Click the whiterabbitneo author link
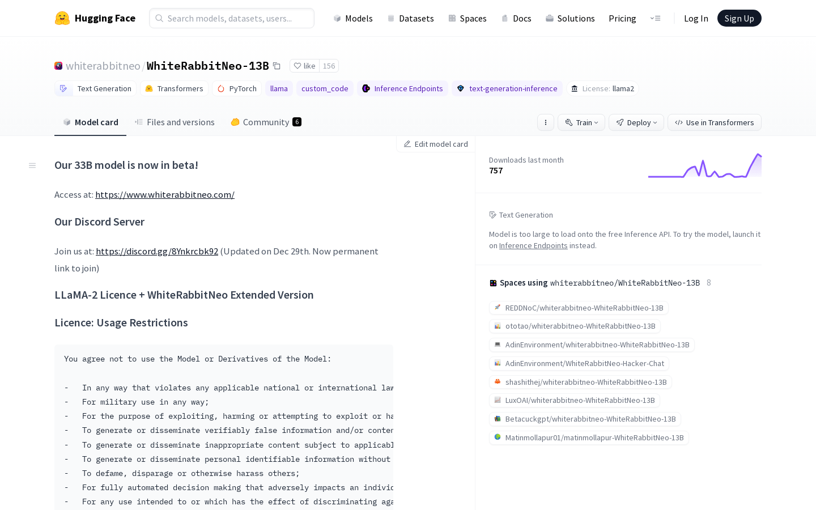 pos(103,66)
